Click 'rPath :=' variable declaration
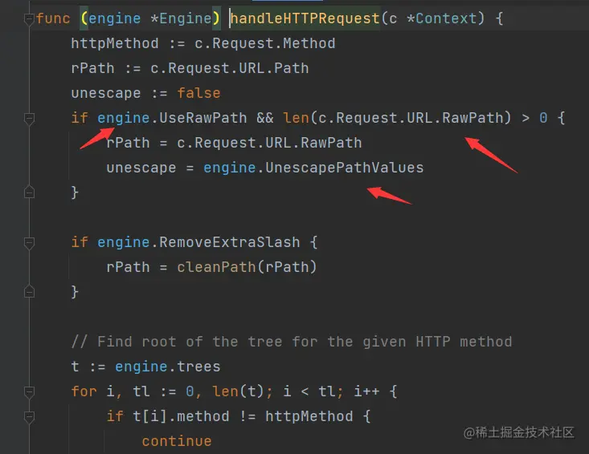This screenshot has width=589, height=454. click(x=106, y=68)
